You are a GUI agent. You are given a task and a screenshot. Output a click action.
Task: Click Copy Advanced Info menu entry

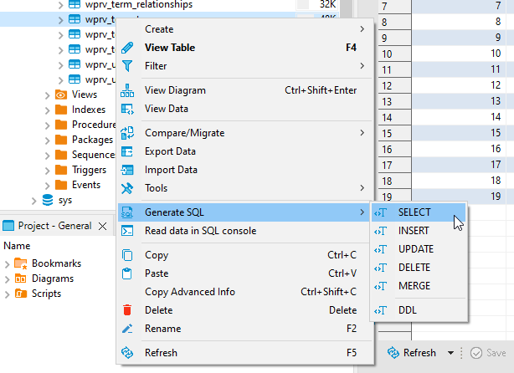pos(190,292)
